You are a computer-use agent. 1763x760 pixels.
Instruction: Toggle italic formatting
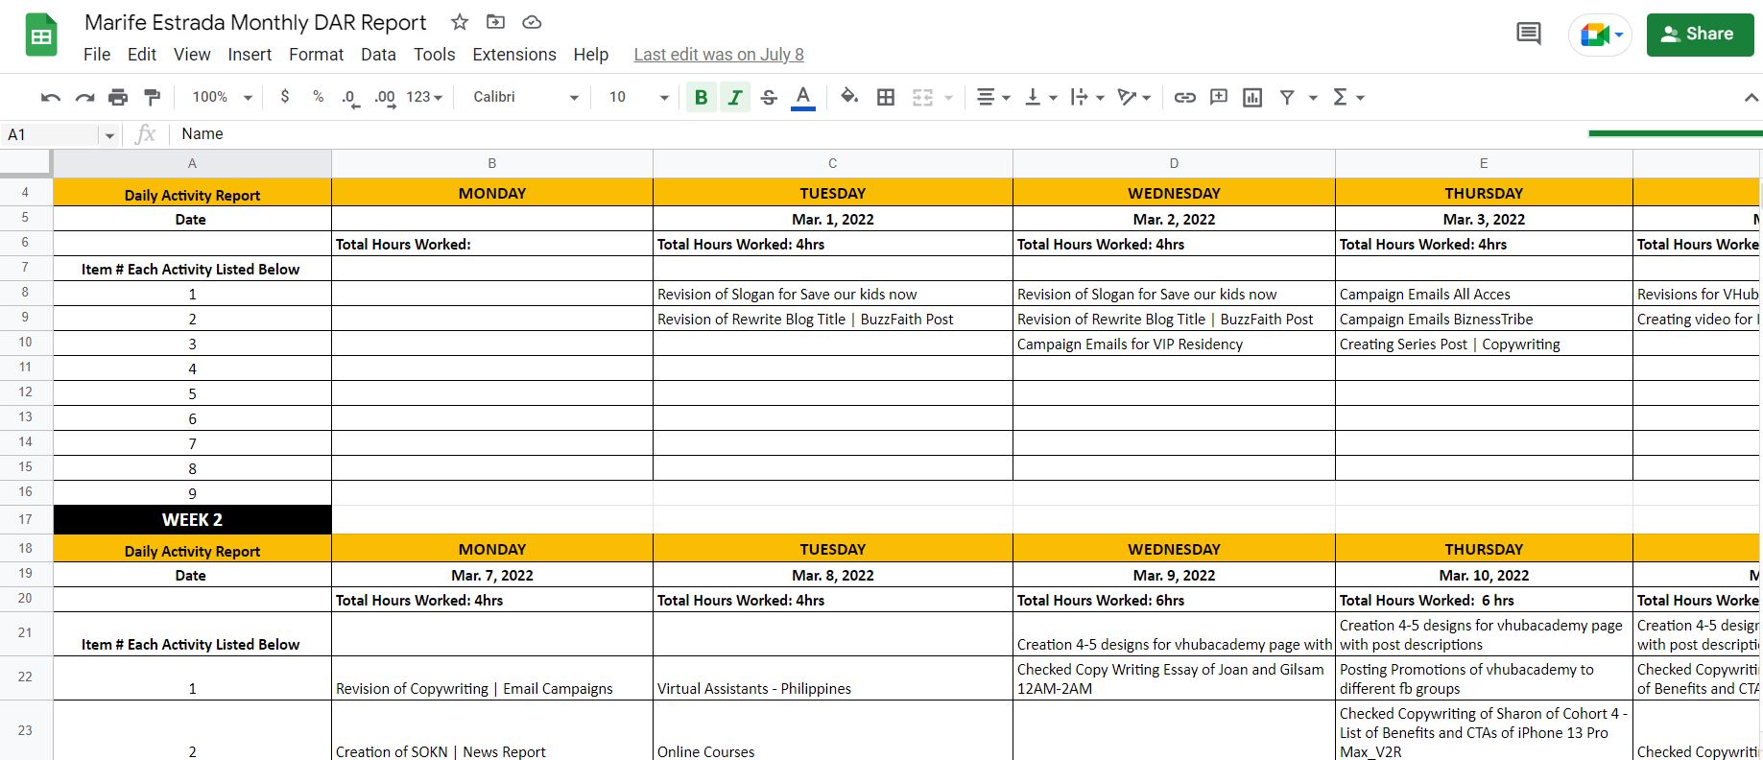coord(735,97)
